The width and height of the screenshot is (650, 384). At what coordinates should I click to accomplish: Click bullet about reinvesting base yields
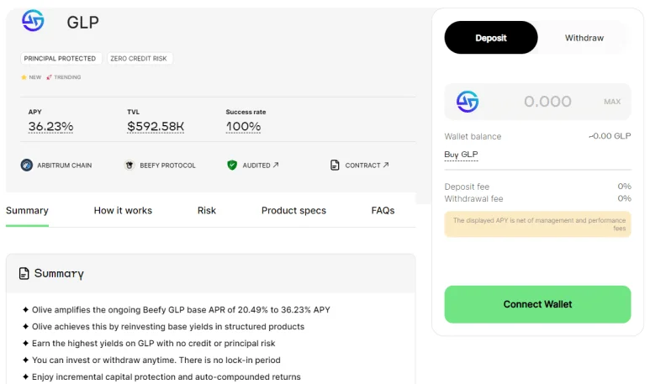pyautogui.click(x=168, y=326)
